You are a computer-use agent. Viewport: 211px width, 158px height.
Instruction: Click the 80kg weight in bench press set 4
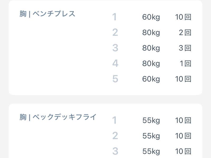151,64
